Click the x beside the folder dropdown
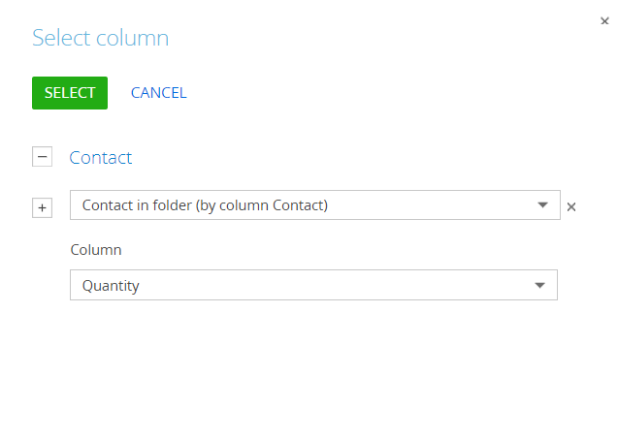The image size is (618, 438). point(571,206)
